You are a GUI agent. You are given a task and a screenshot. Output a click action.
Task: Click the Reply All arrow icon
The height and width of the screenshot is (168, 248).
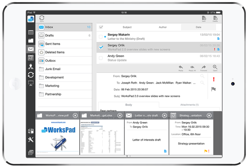(192, 68)
